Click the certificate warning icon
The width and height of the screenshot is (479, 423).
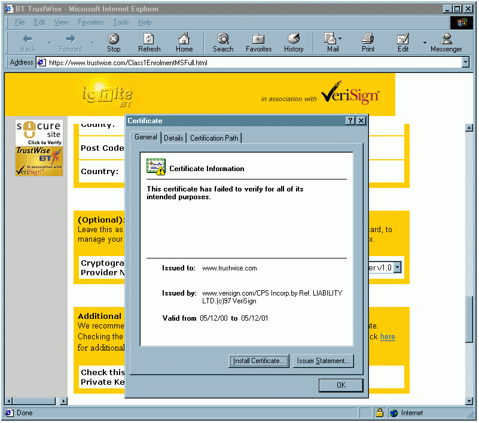(156, 167)
